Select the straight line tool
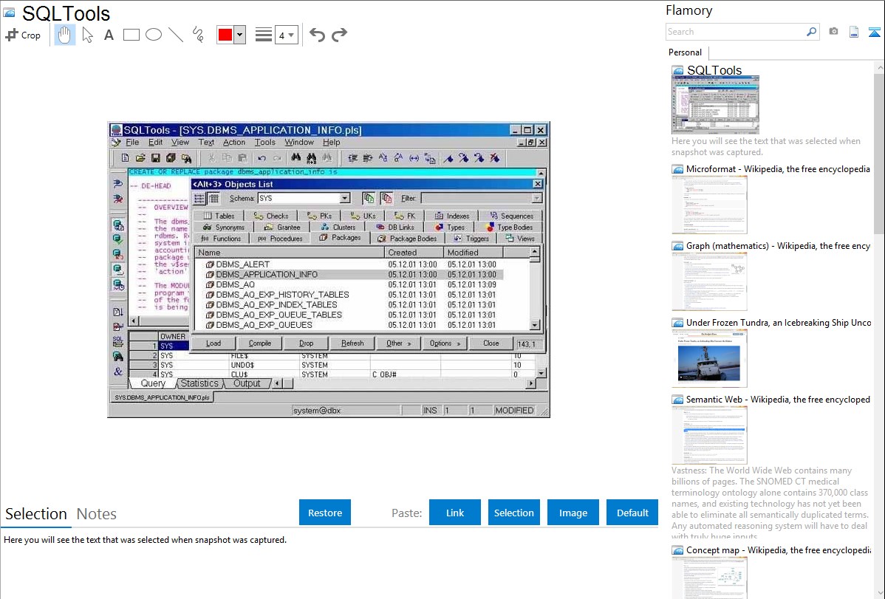 [176, 35]
